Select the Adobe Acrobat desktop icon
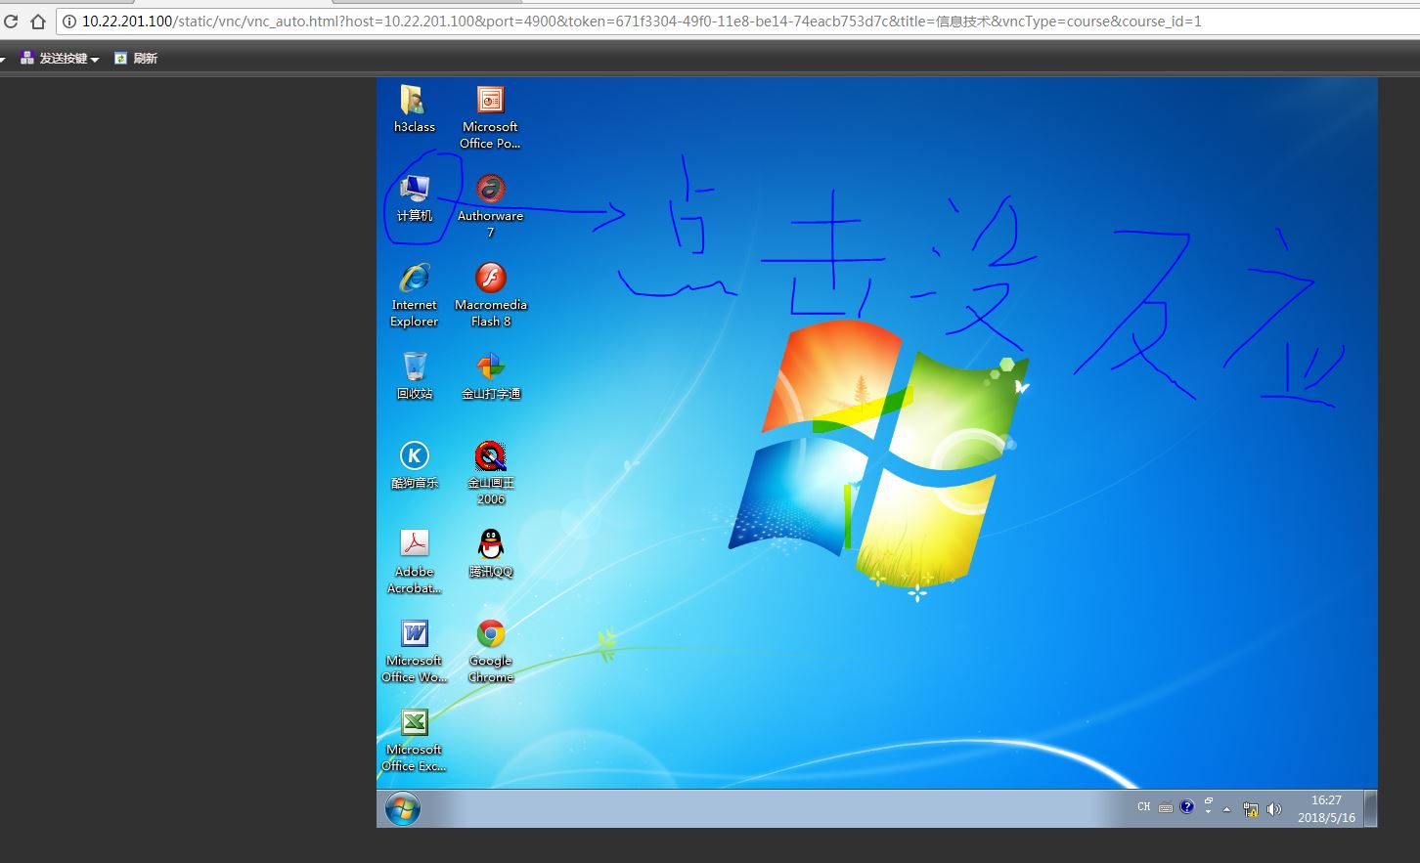The height and width of the screenshot is (863, 1420). pyautogui.click(x=415, y=562)
